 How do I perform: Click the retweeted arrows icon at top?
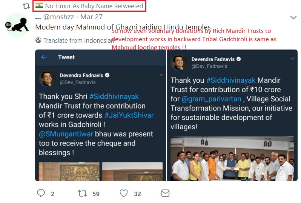[26, 6]
